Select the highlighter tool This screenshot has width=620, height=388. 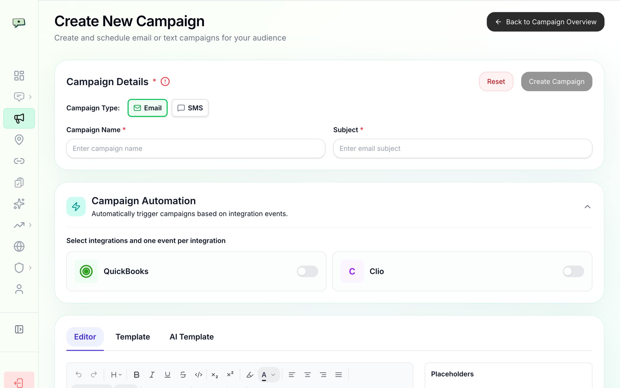(x=250, y=374)
